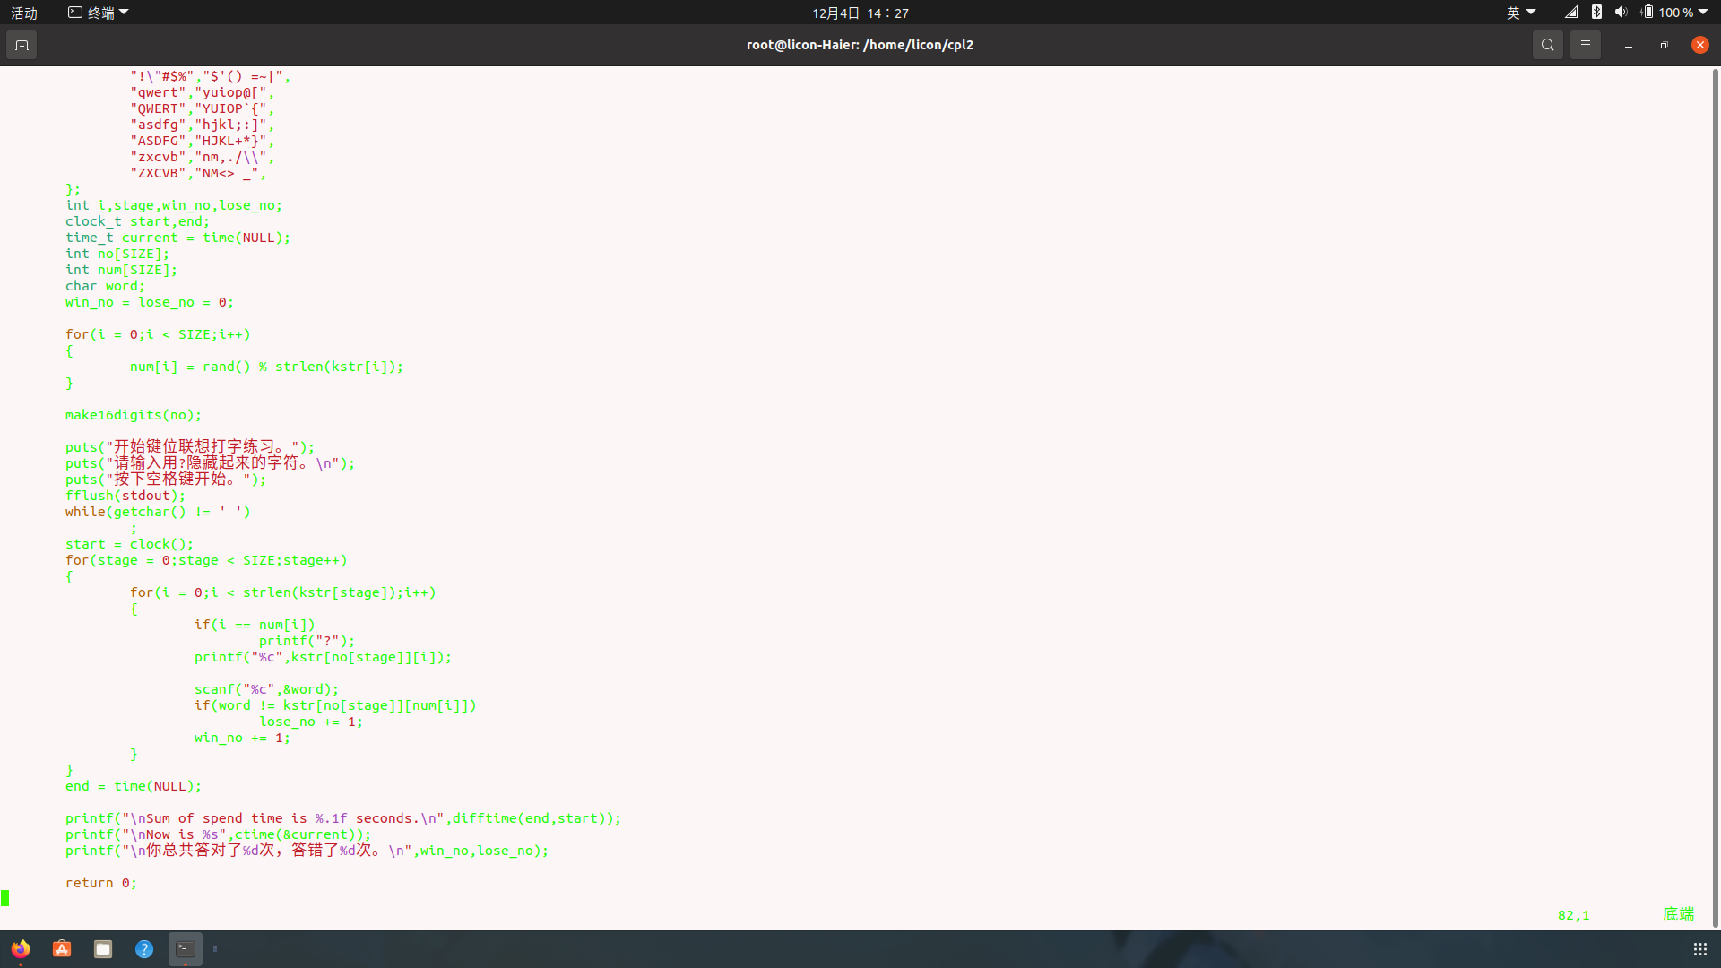Click line 'make16digits(no);'
The image size is (1721, 968).
coord(134,415)
